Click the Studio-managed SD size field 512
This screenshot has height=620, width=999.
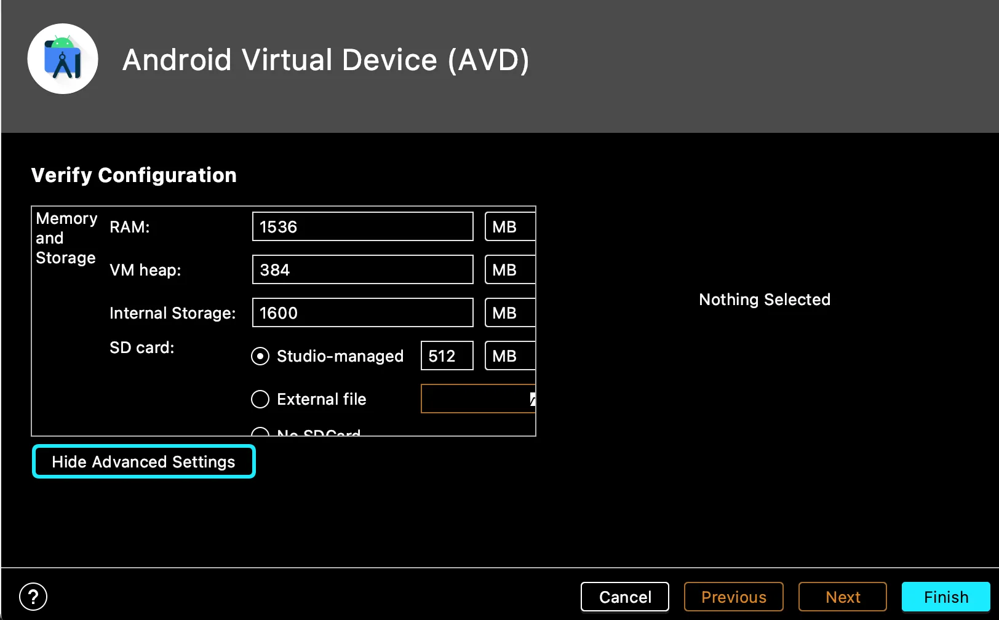tap(447, 356)
